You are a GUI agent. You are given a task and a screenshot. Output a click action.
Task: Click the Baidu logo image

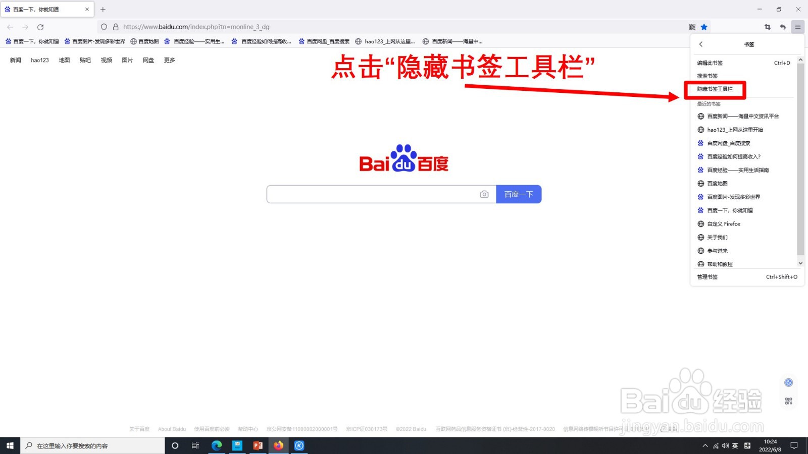click(x=403, y=158)
